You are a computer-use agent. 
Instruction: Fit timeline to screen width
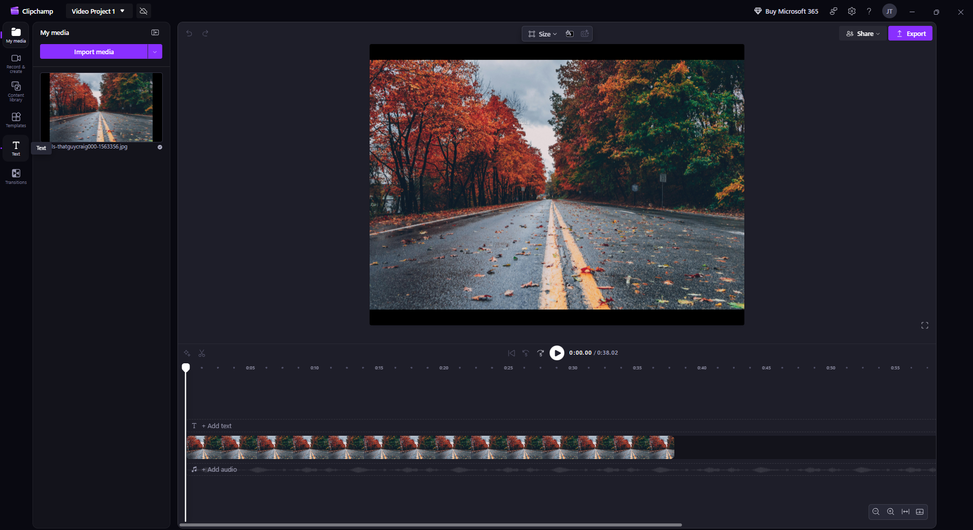[905, 512]
